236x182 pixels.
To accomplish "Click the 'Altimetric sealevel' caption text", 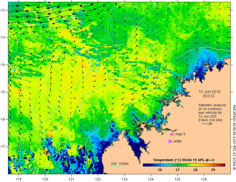I will 212,105.
